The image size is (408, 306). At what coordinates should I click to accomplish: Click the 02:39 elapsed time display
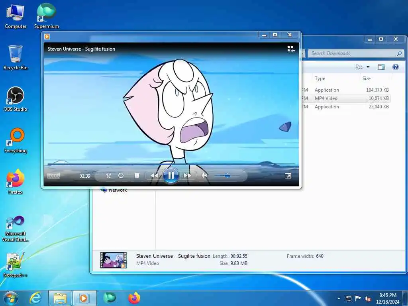[85, 176]
